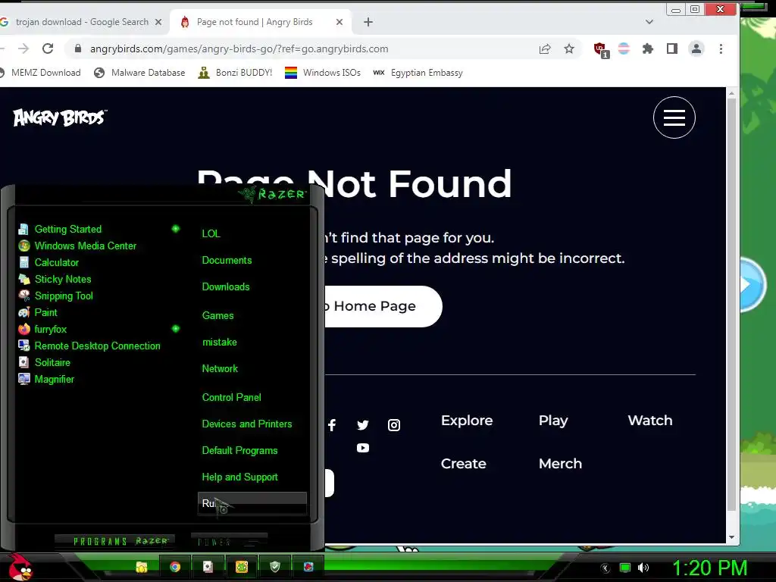Close the trojan download tab

[158, 22]
